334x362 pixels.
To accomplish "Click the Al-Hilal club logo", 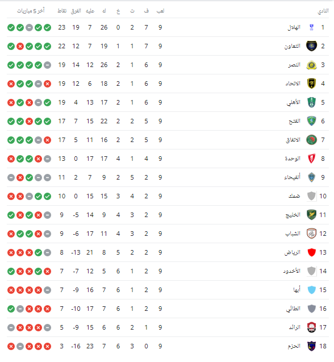I will pos(311,27).
